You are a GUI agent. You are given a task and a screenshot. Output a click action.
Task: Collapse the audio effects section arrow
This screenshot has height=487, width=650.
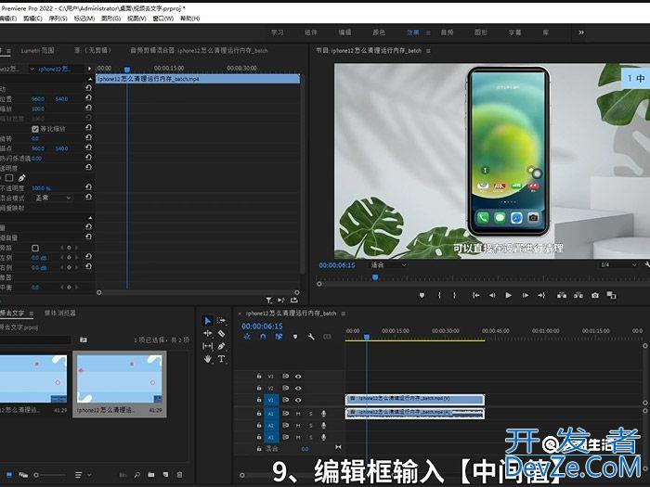click(90, 218)
